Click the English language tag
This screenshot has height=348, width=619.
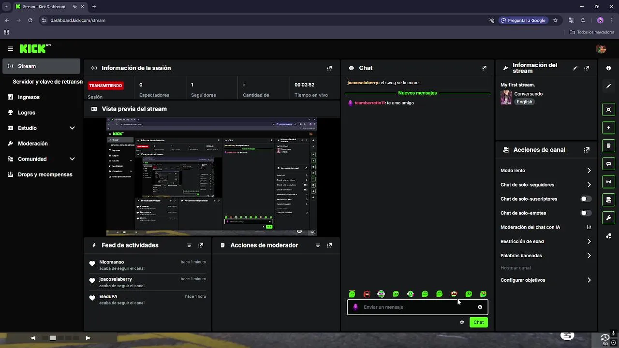pyautogui.click(x=524, y=102)
